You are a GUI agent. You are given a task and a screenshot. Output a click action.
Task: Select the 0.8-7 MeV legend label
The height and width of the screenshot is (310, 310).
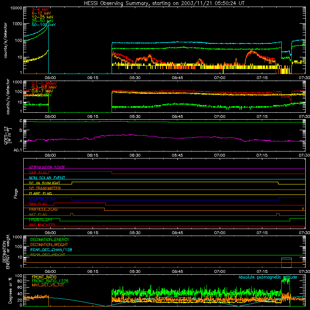[42, 91]
